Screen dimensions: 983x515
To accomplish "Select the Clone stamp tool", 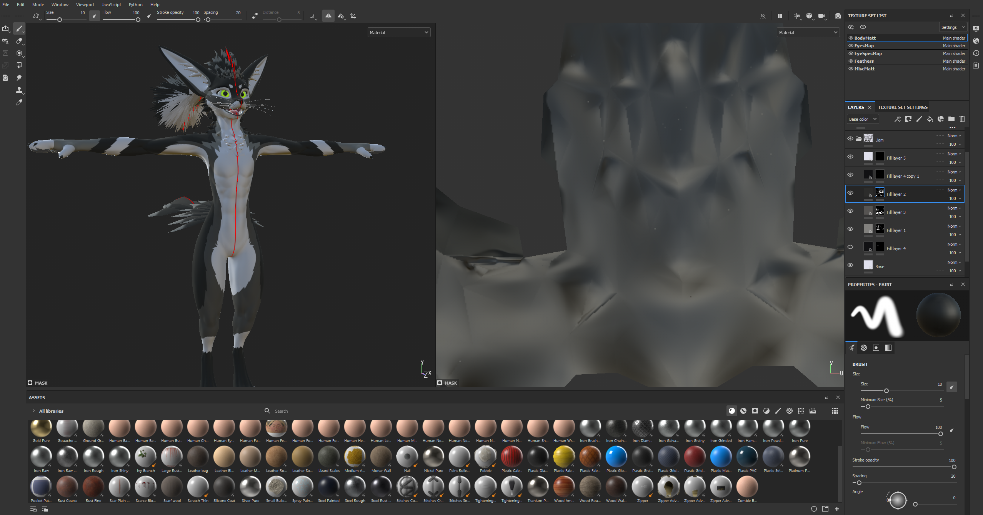I will tap(19, 90).
